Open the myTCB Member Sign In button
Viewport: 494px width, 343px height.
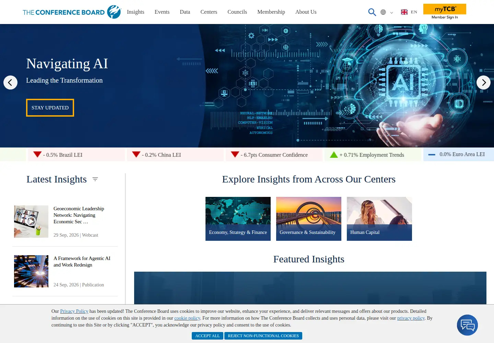tap(445, 12)
